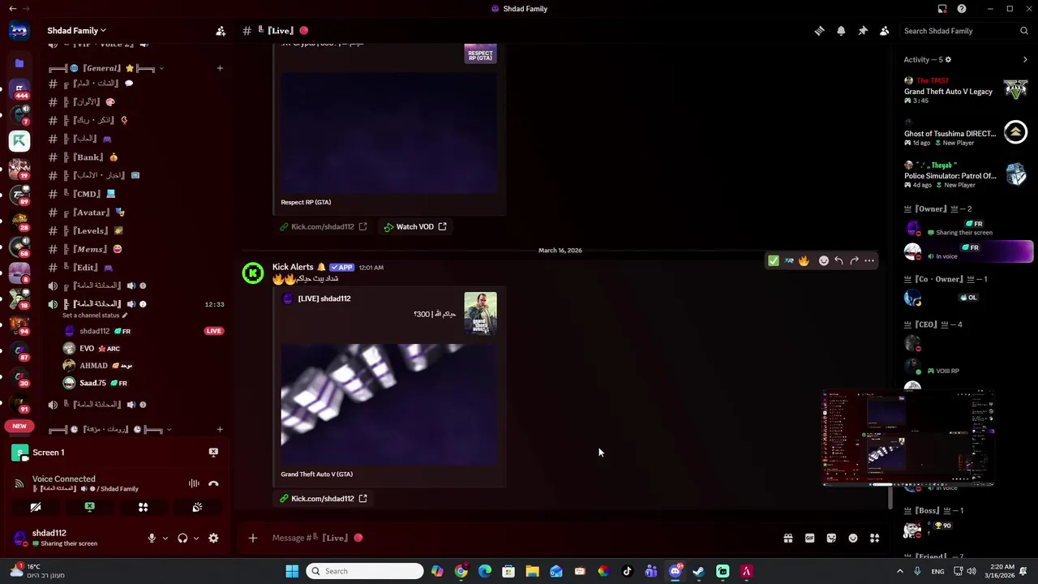Image resolution: width=1038 pixels, height=584 pixels.
Task: Click LIVE badge next to shdad112
Action: 213,331
